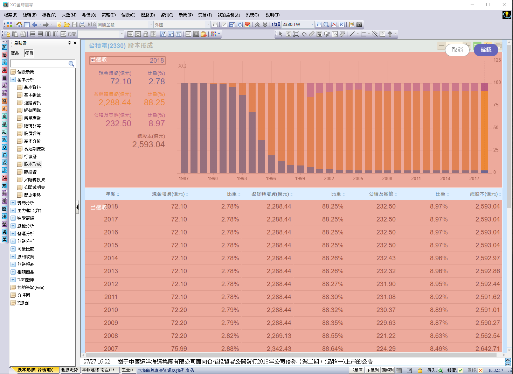This screenshot has height=374, width=513.
Task: Click the camera screenshot icon
Action: coord(359,24)
